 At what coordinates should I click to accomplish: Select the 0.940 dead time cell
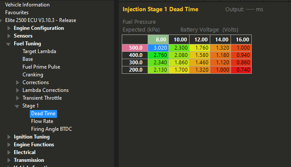click(241, 55)
